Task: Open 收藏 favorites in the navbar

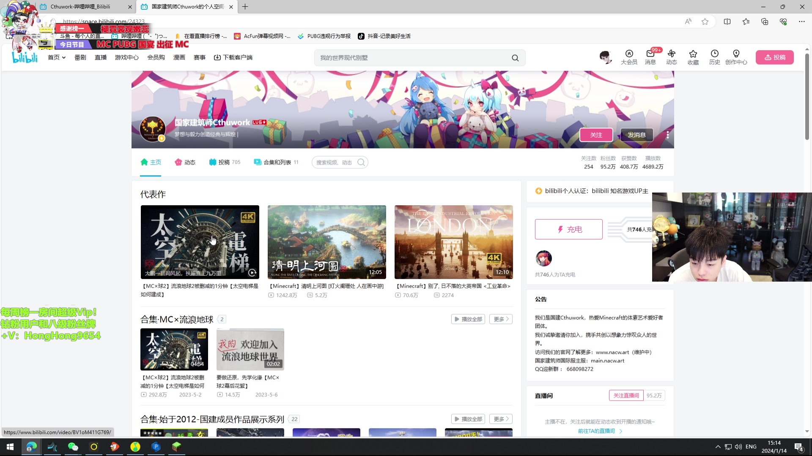Action: click(693, 57)
